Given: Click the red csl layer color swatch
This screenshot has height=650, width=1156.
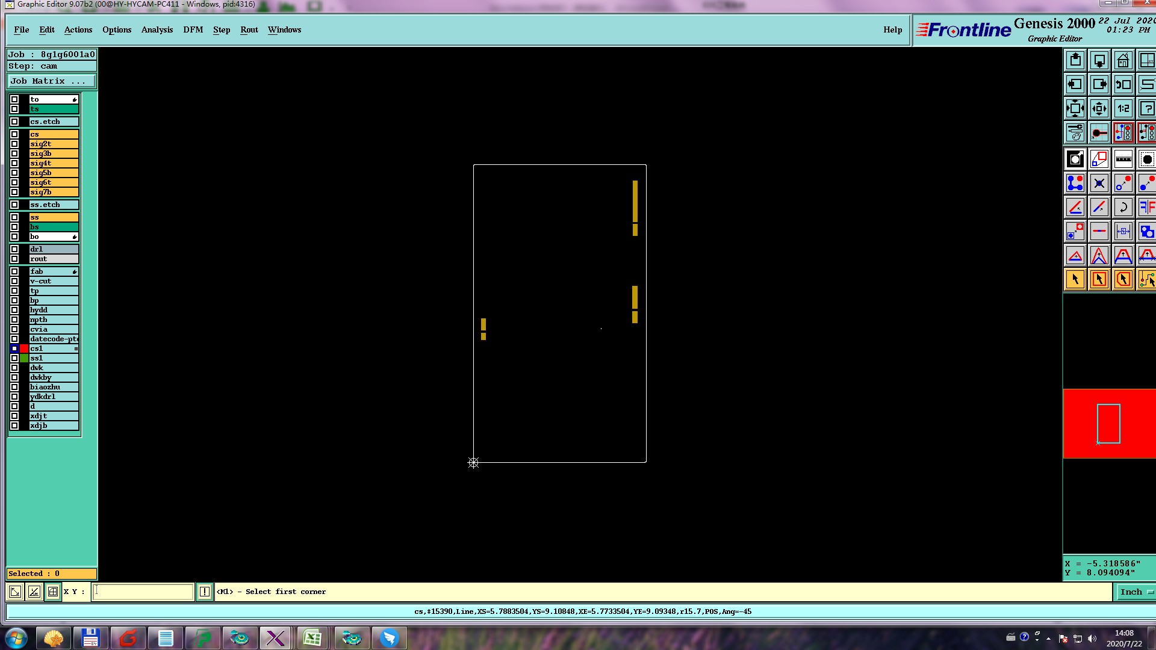Looking at the screenshot, I should (24, 348).
